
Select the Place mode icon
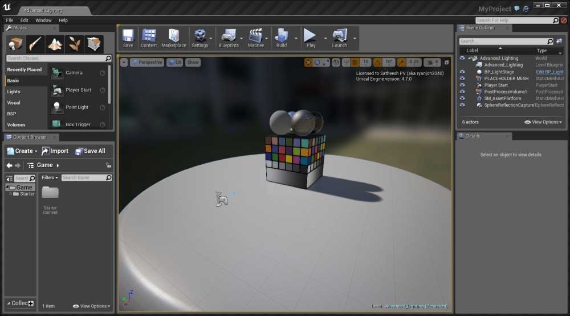pos(15,44)
